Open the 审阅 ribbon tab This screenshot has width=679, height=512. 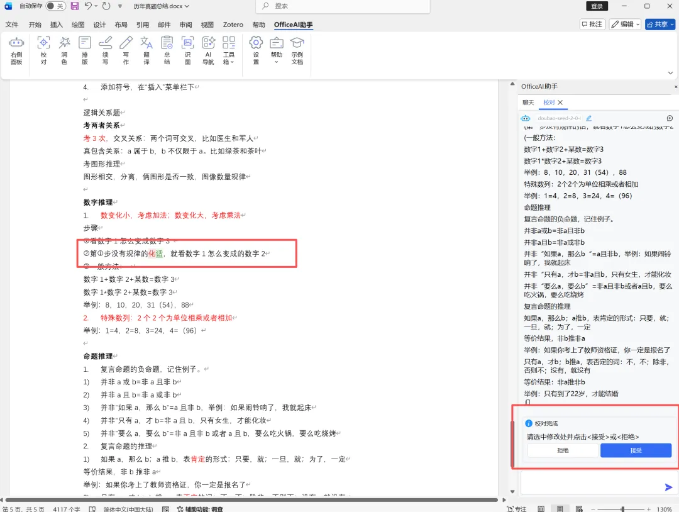pyautogui.click(x=185, y=25)
